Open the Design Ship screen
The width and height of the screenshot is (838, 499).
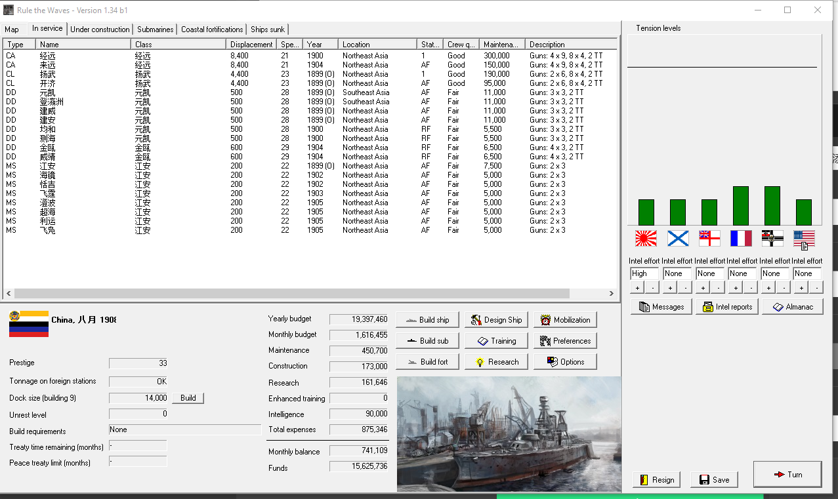[x=496, y=320]
